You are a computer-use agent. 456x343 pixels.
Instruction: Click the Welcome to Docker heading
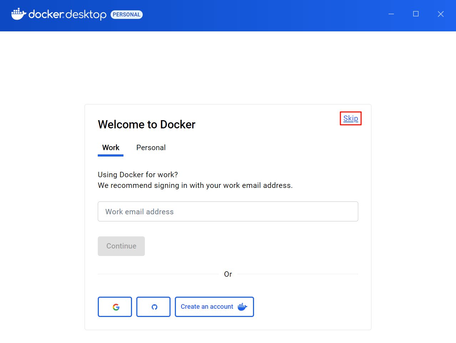tap(146, 124)
